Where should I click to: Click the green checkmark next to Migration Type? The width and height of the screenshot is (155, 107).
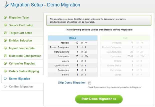5,18
